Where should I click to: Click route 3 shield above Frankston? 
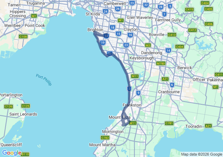[x=129, y=89]
